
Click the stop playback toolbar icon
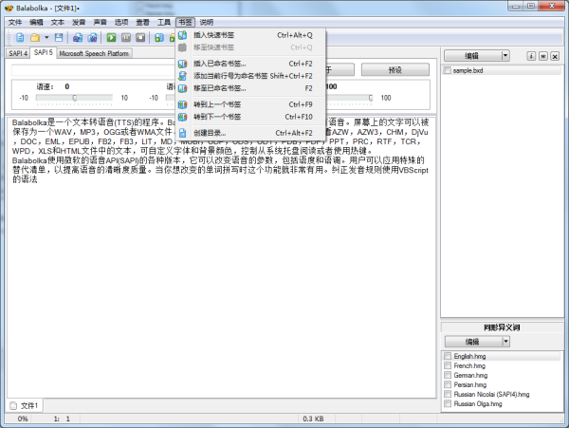tap(140, 37)
